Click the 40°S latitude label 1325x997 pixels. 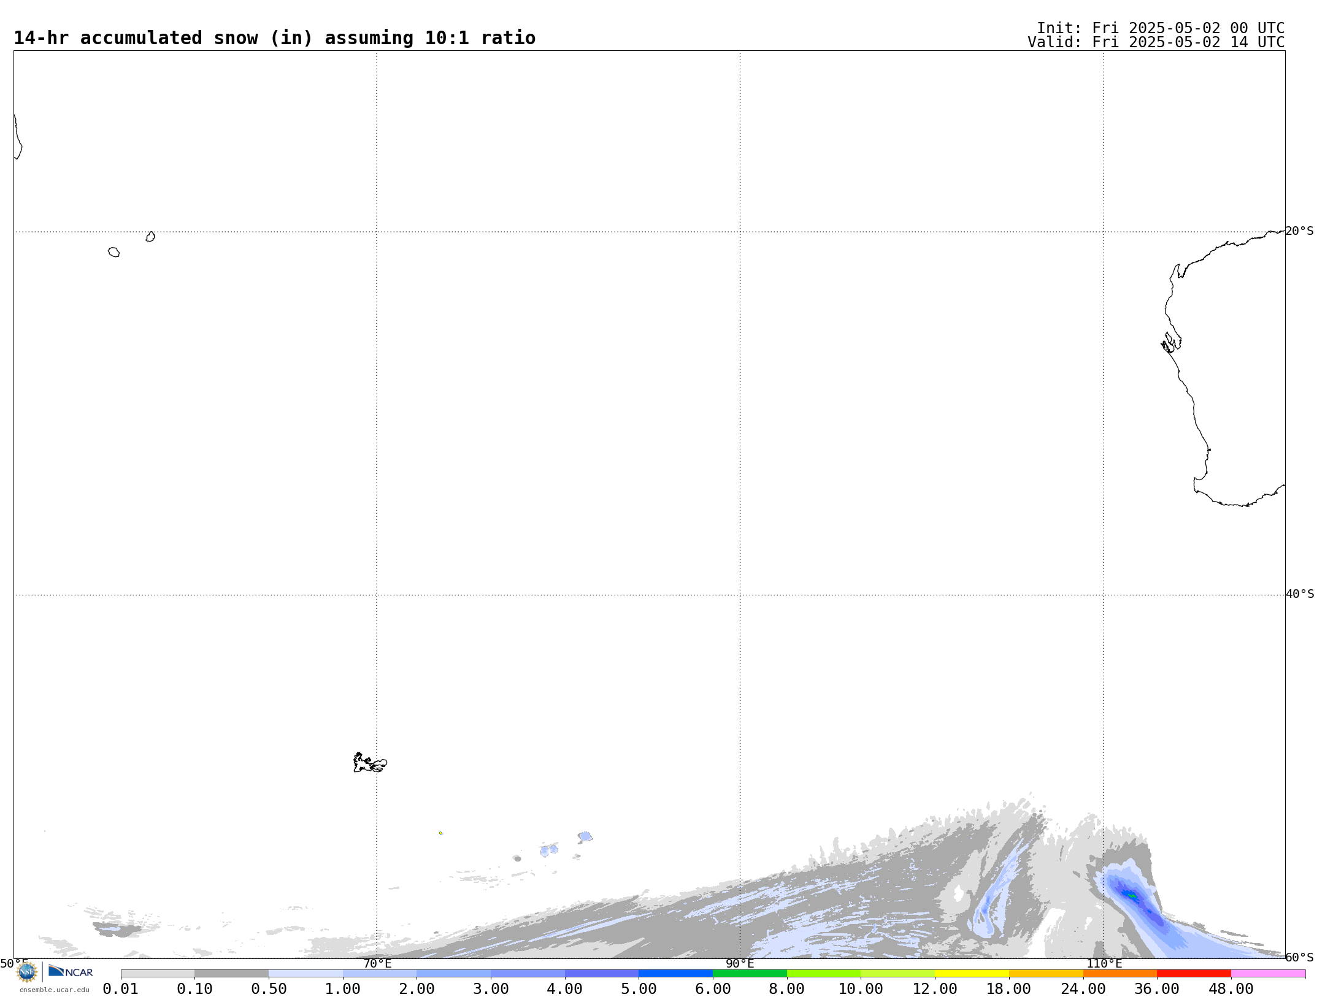pyautogui.click(x=1300, y=594)
